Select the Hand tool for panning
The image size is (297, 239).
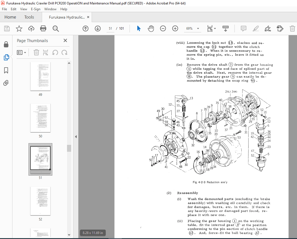tap(150, 28)
